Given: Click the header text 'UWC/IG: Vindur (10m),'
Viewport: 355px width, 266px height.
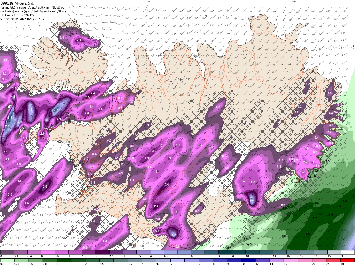Looking at the screenshot, I should click(17, 3).
